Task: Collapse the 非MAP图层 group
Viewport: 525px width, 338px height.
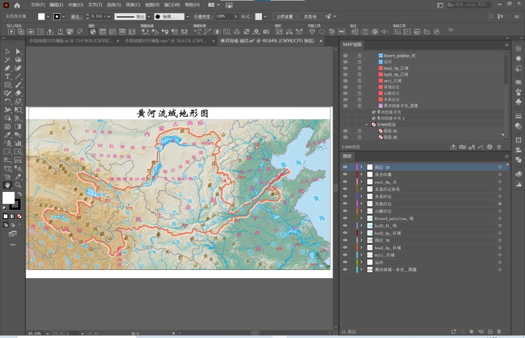Action: (x=367, y=124)
